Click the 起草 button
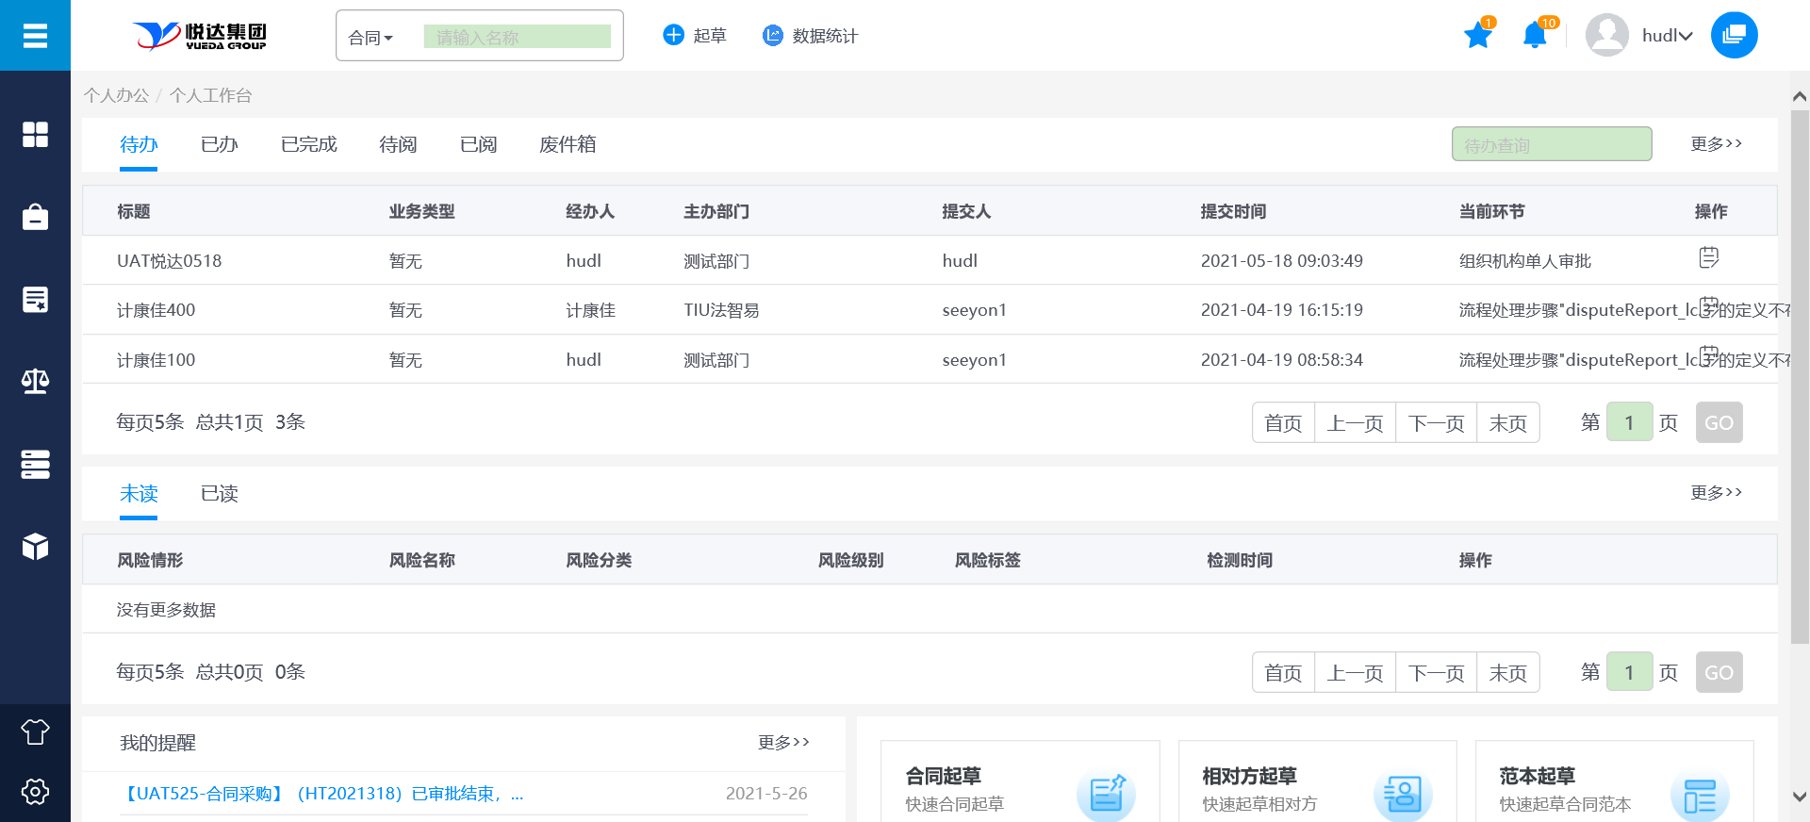This screenshot has height=822, width=1810. pyautogui.click(x=695, y=36)
